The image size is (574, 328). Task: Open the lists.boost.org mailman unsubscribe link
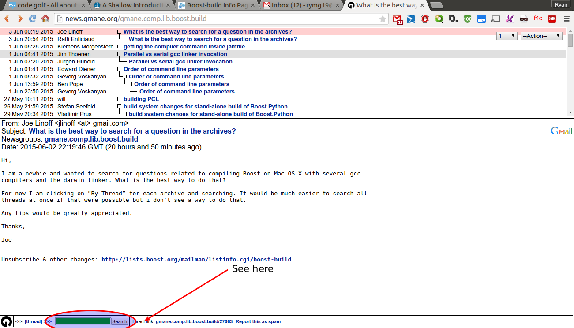coord(196,260)
